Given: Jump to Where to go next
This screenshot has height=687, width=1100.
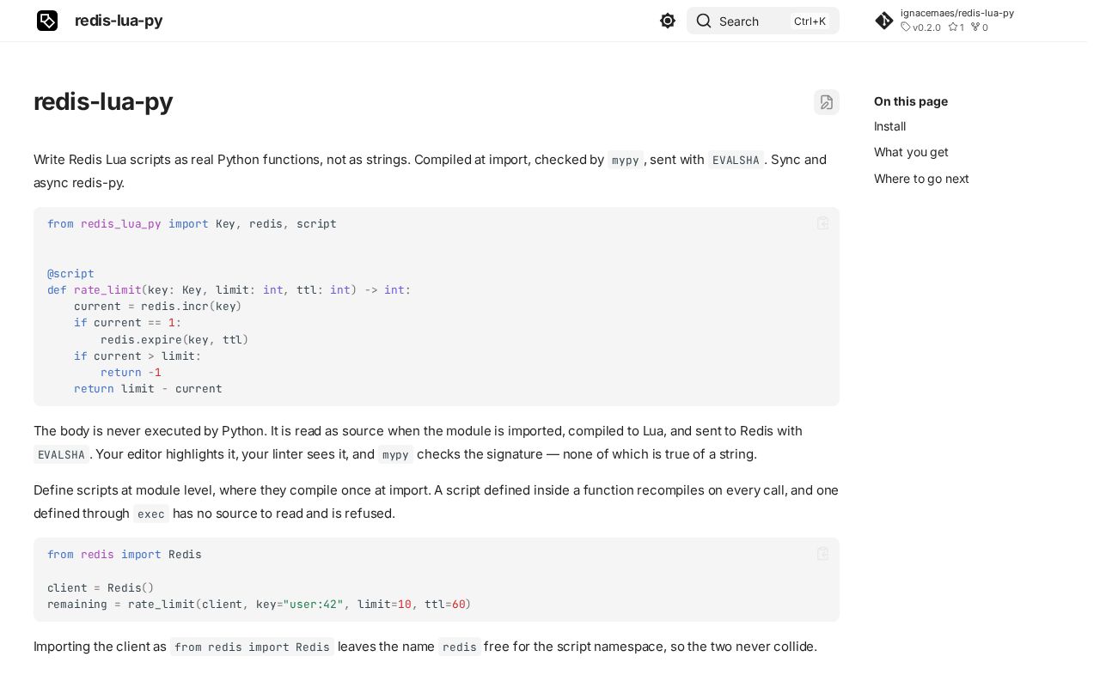Looking at the screenshot, I should coord(921,179).
